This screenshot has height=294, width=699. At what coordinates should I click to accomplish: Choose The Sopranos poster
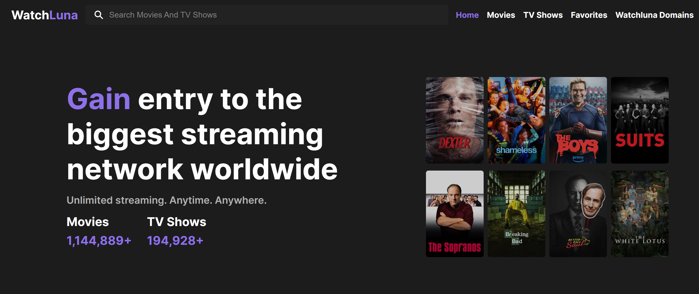coord(455,214)
